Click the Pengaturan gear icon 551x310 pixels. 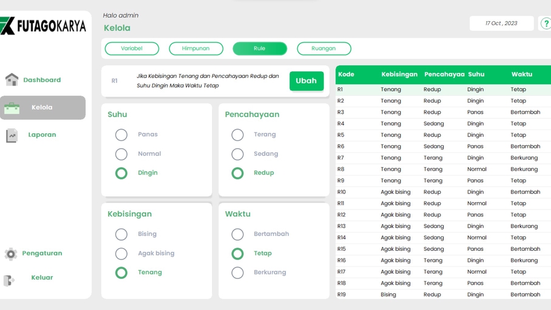[10, 254]
